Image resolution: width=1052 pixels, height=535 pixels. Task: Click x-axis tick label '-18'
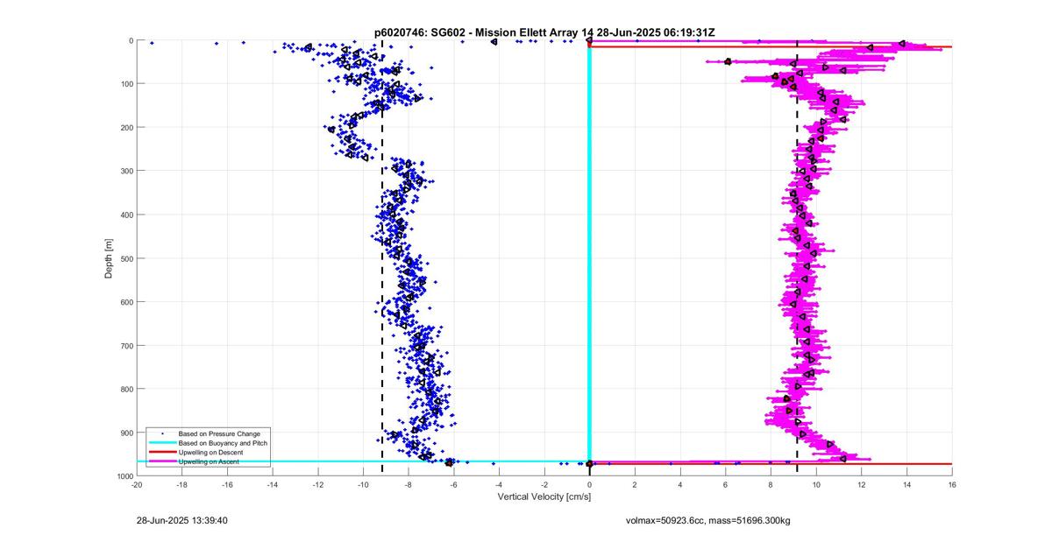[181, 484]
